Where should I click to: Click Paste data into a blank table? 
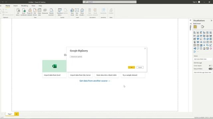tap(106, 75)
